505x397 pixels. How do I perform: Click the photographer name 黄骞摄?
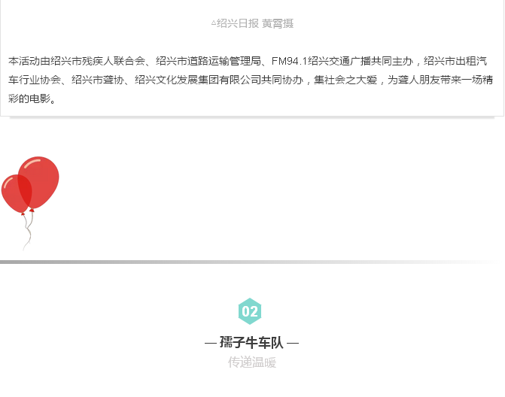click(x=277, y=23)
